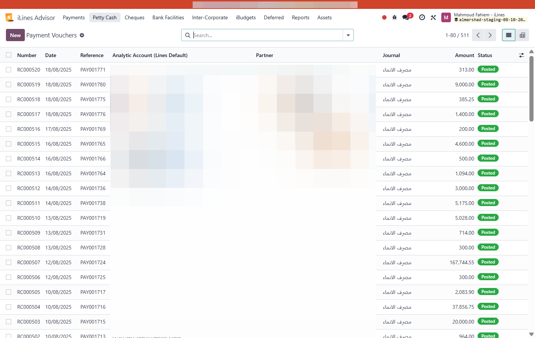Click the M user avatar
The height and width of the screenshot is (338, 535).
click(446, 17)
